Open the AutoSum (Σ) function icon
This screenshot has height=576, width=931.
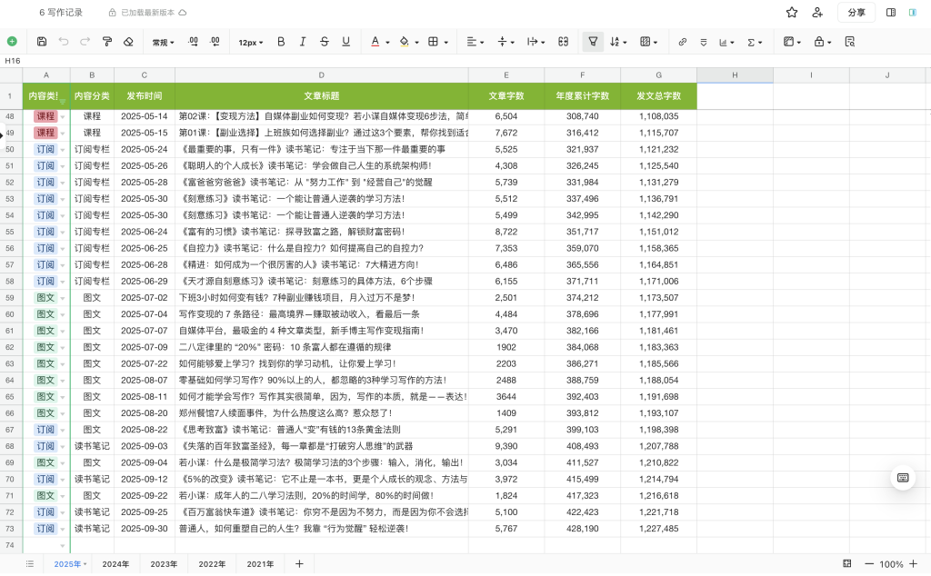point(751,41)
